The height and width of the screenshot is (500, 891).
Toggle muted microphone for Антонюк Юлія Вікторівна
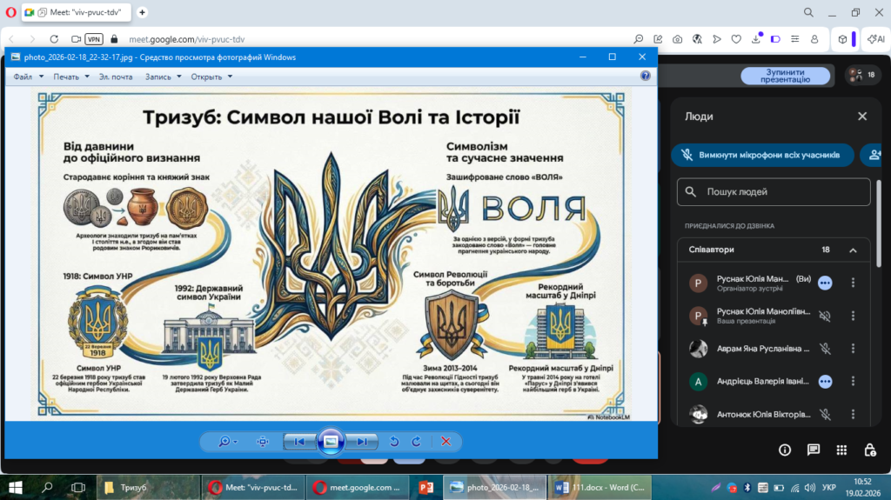tap(825, 415)
